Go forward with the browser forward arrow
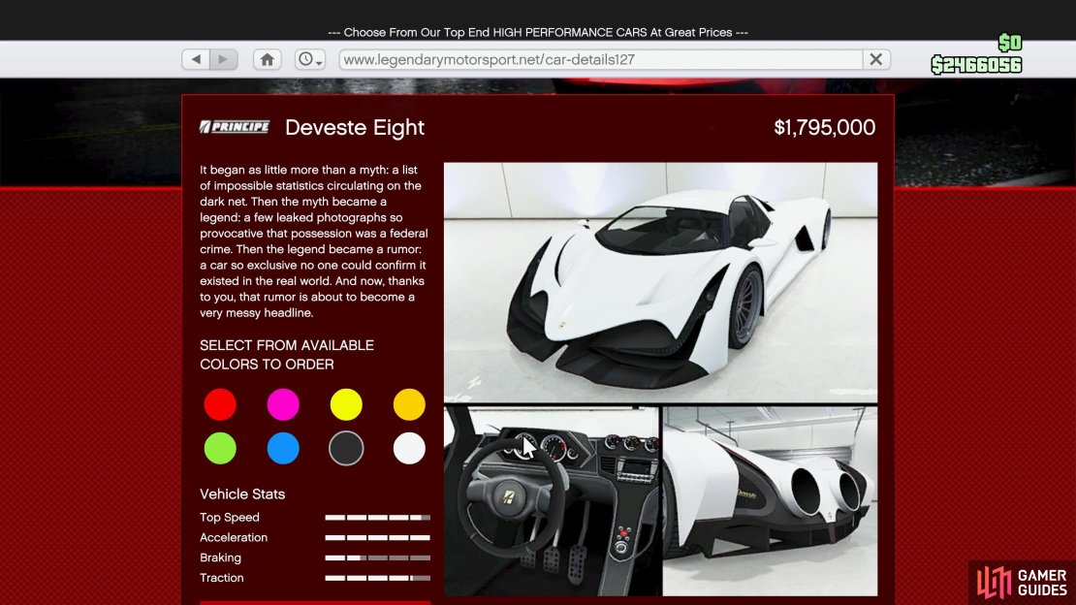The height and width of the screenshot is (605, 1076). click(x=224, y=59)
